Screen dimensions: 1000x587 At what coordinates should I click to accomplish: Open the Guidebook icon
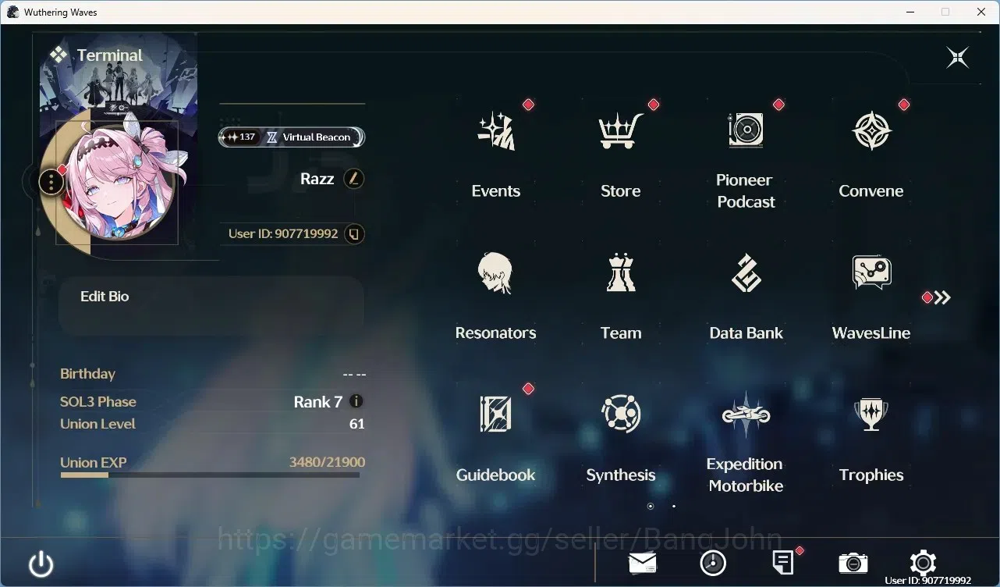496,414
